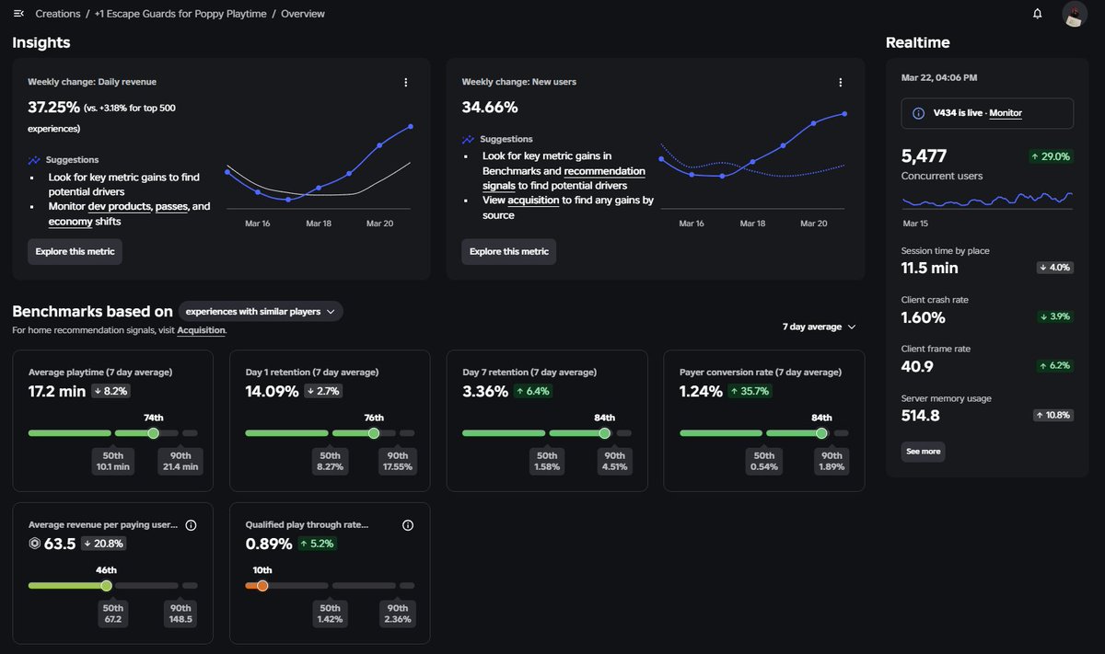Click the 90th 21.4 min benchmark label
The image size is (1105, 654).
tap(180, 461)
